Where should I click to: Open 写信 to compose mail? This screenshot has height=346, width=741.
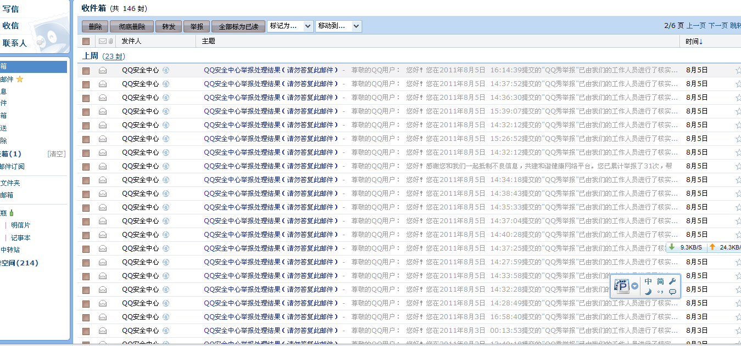click(10, 8)
